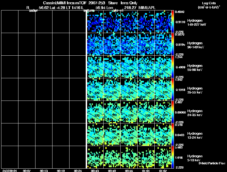Select the 3.519 color scale value

179,125
